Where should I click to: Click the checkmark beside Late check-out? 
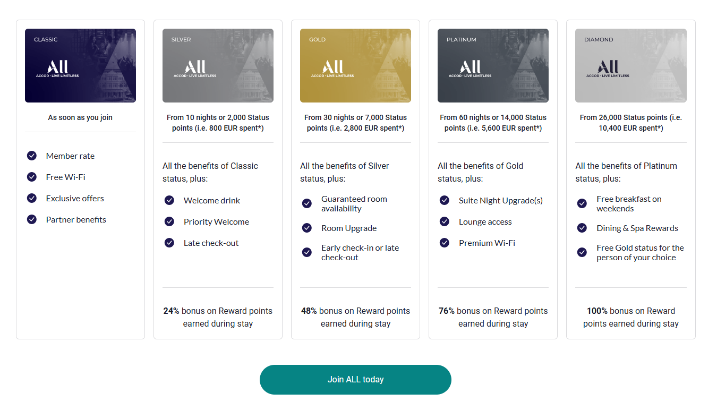(x=169, y=243)
